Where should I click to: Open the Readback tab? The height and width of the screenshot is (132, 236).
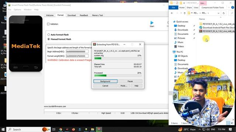point(84,15)
